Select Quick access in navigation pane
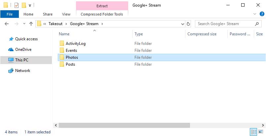 (26, 39)
